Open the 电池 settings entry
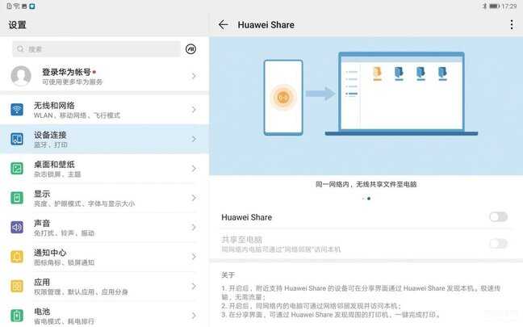 pos(104,314)
